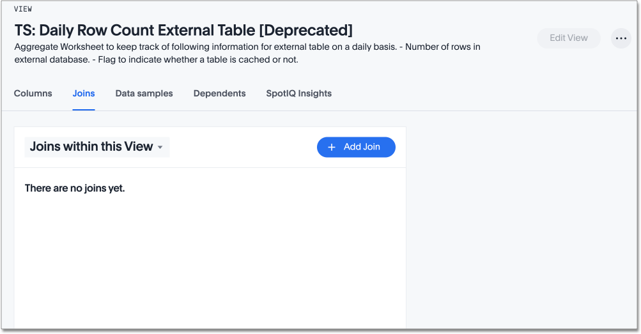Click the 'There are no joins yet' message
Viewport: 641px width, 334px height.
(75, 188)
